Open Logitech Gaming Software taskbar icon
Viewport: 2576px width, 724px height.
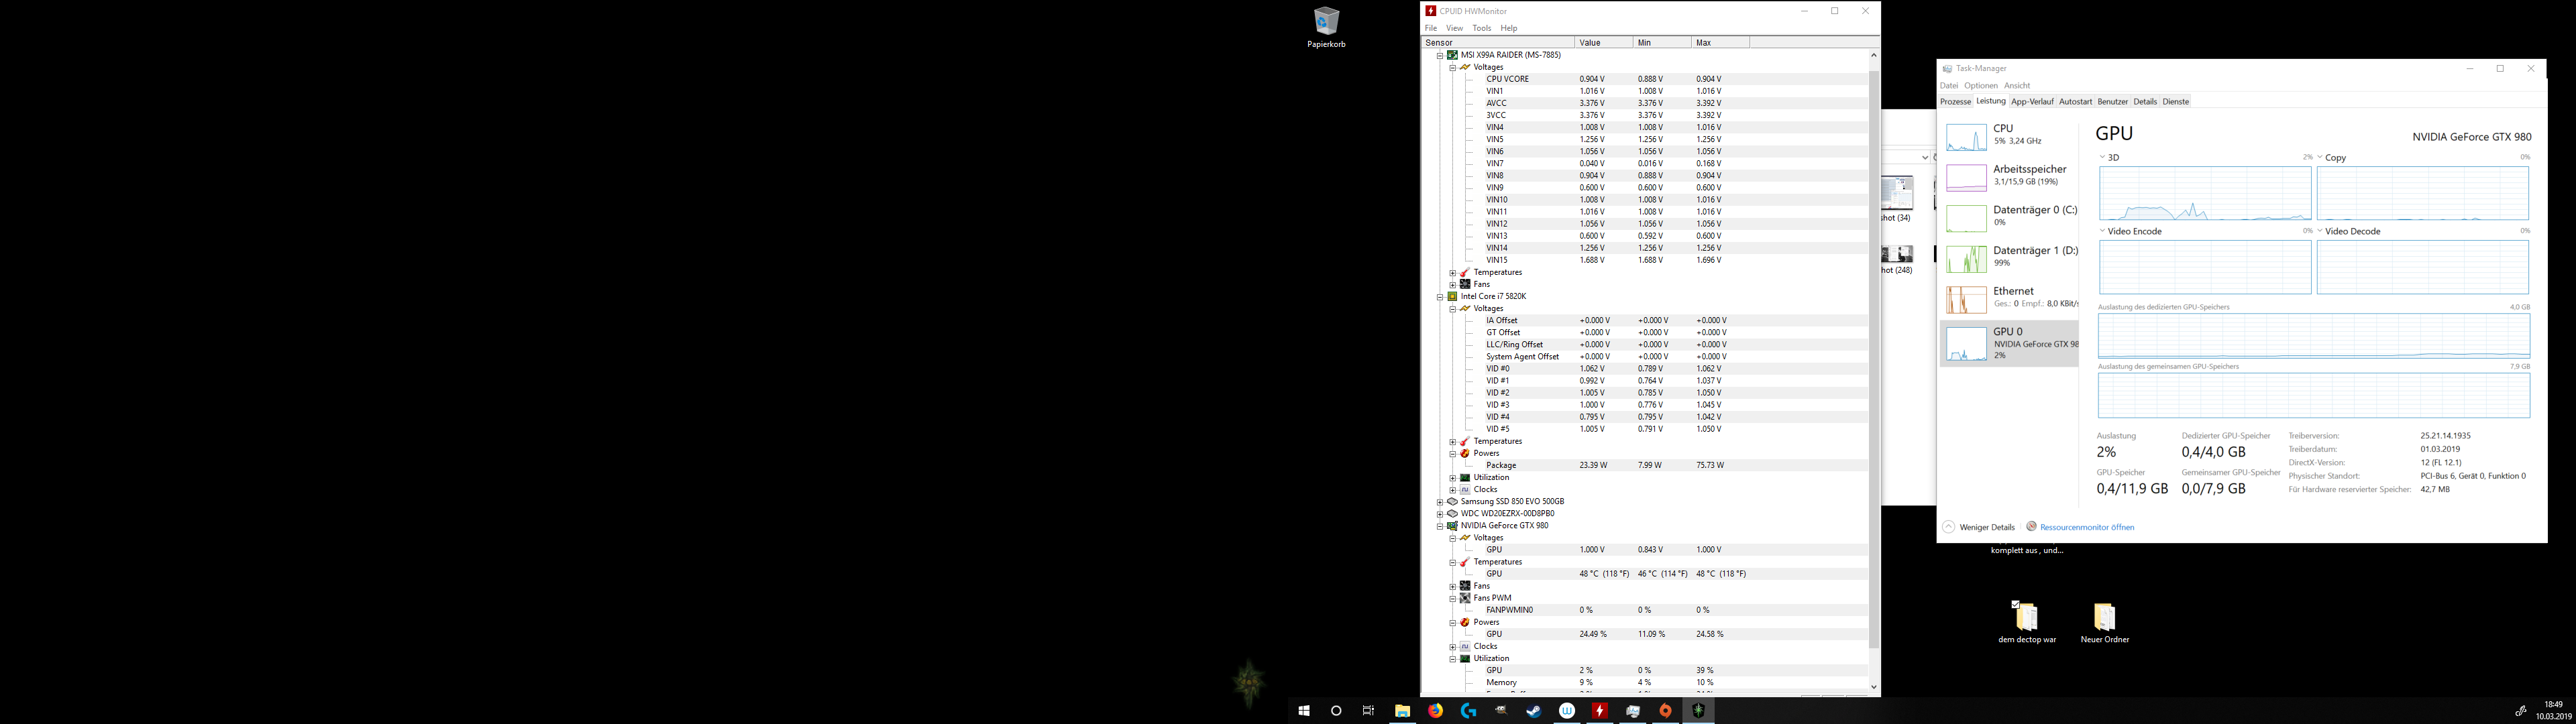[x=1468, y=711]
